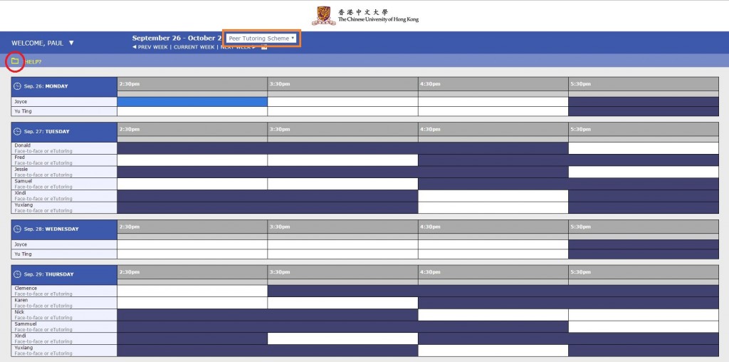Book Sammuel's Thursday 5:30pm open slot
The width and height of the screenshot is (729, 362).
644,326
